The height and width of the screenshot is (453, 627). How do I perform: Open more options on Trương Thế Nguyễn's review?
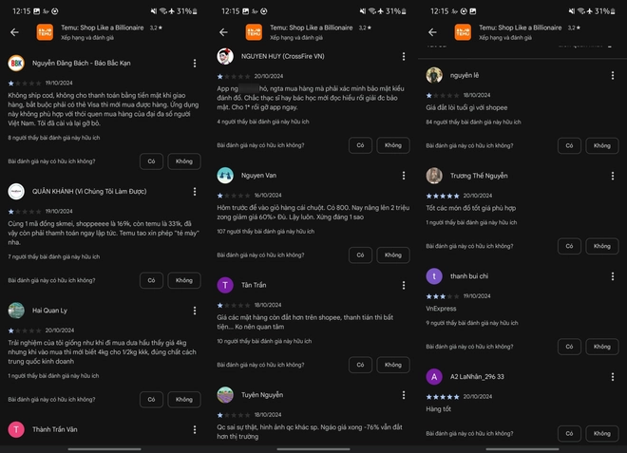(613, 176)
